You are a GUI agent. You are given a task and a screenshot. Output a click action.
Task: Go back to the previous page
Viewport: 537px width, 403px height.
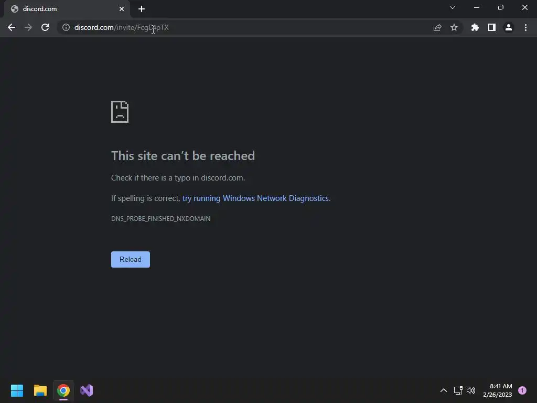pyautogui.click(x=12, y=27)
